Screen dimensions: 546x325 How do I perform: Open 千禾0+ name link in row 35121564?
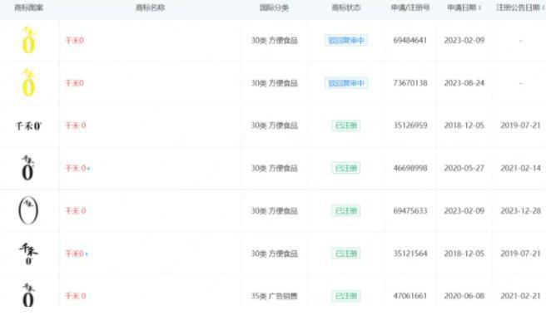77,254
